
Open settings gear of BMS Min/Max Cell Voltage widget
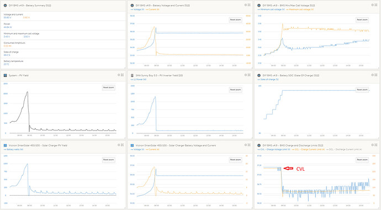373,5
